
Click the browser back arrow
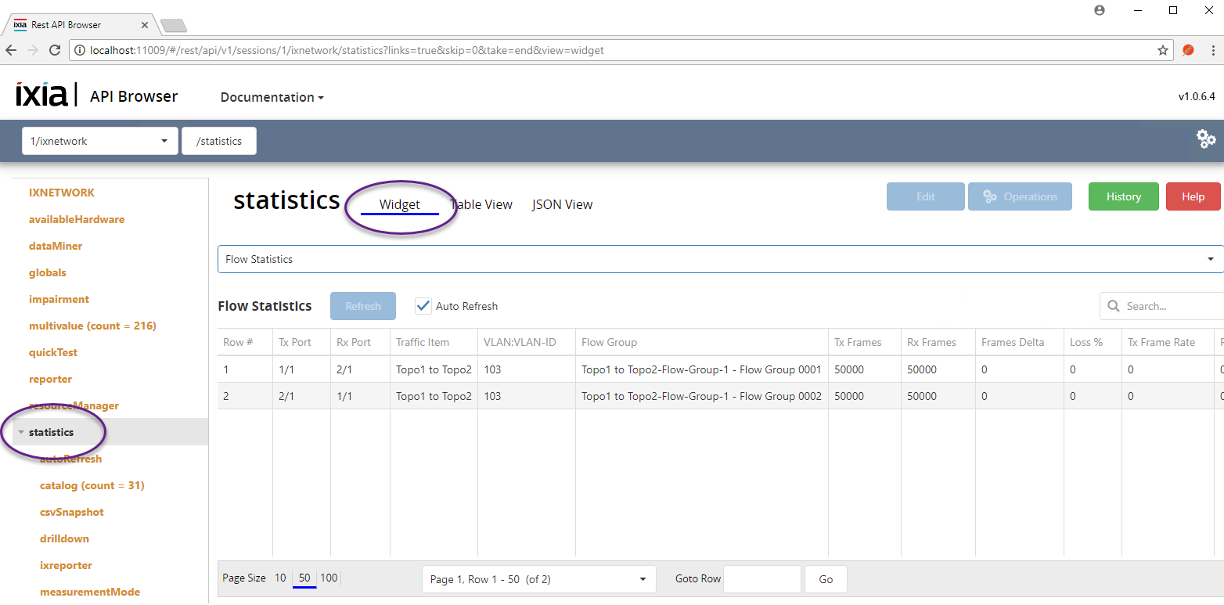(x=11, y=50)
